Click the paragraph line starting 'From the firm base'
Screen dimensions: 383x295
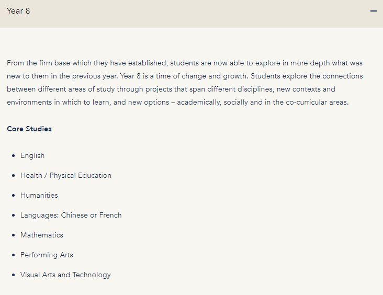[185, 63]
